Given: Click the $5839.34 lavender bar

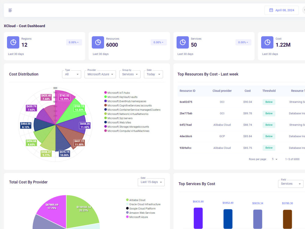Looking at the screenshot, I should [x=258, y=219].
